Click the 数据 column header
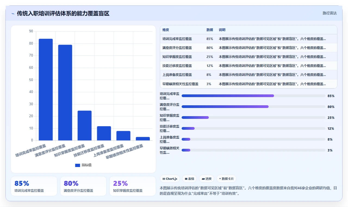 210,30
